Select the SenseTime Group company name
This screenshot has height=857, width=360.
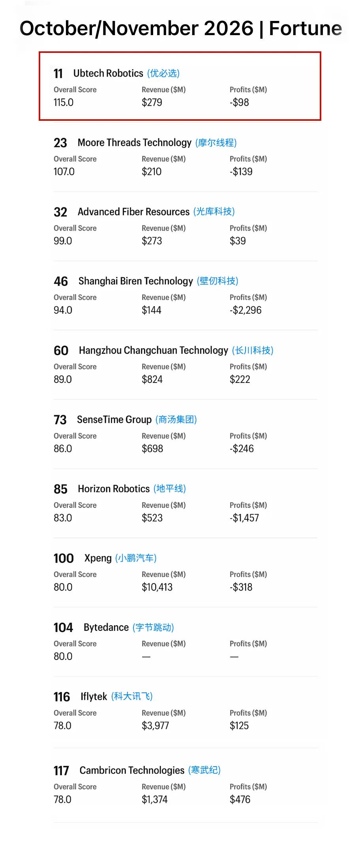pyautogui.click(x=114, y=420)
